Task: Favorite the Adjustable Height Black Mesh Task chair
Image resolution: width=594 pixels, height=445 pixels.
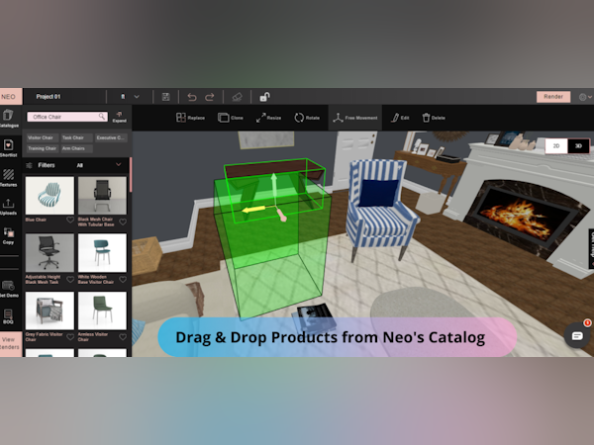Action: coord(70,279)
